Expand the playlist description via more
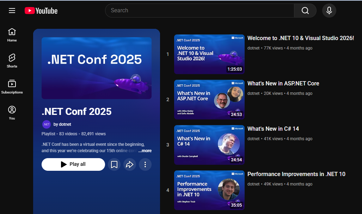 pos(144,151)
